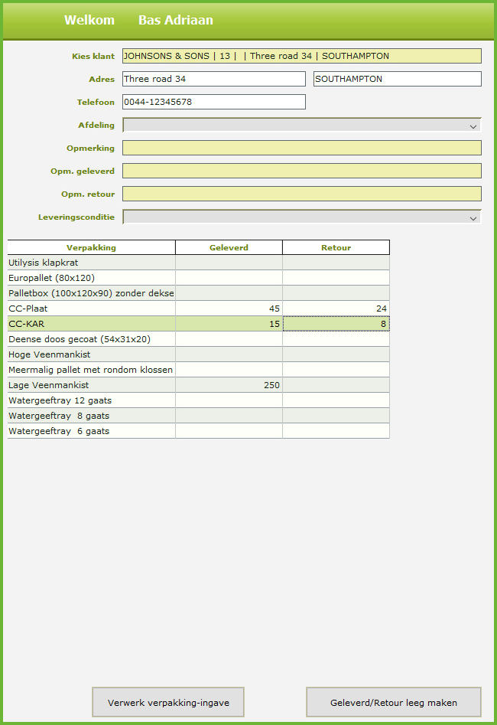Click Lage Veenmankist Geleverd value 250
497x725 pixels.
click(x=229, y=384)
